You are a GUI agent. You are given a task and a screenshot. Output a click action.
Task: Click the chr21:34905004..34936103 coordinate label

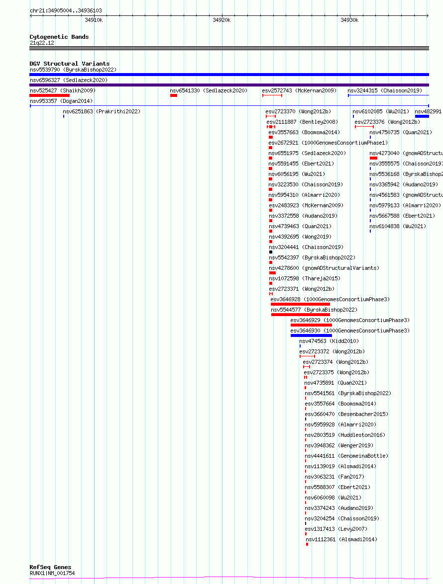pos(66,10)
